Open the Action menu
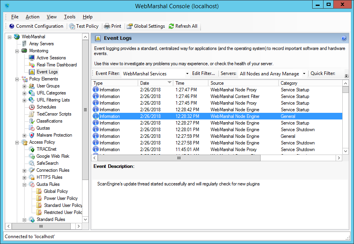This screenshot has height=244, width=354. tap(32, 17)
